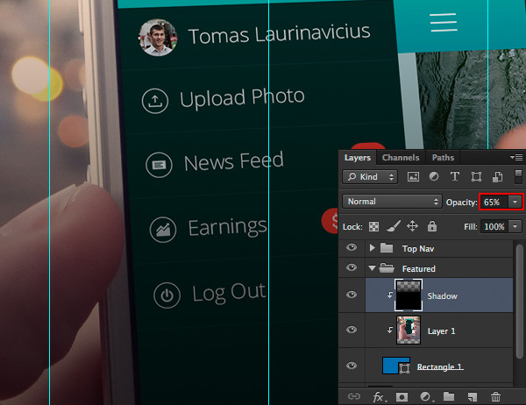Click the lock all padlock icon
Screen dimensions: 526x405
pos(432,226)
